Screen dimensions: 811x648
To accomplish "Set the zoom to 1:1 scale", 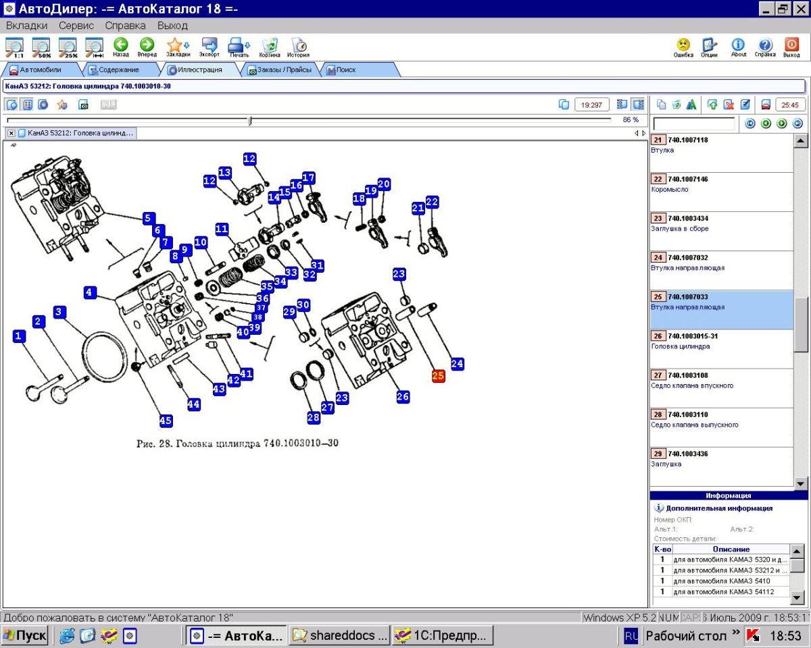I will [14, 47].
